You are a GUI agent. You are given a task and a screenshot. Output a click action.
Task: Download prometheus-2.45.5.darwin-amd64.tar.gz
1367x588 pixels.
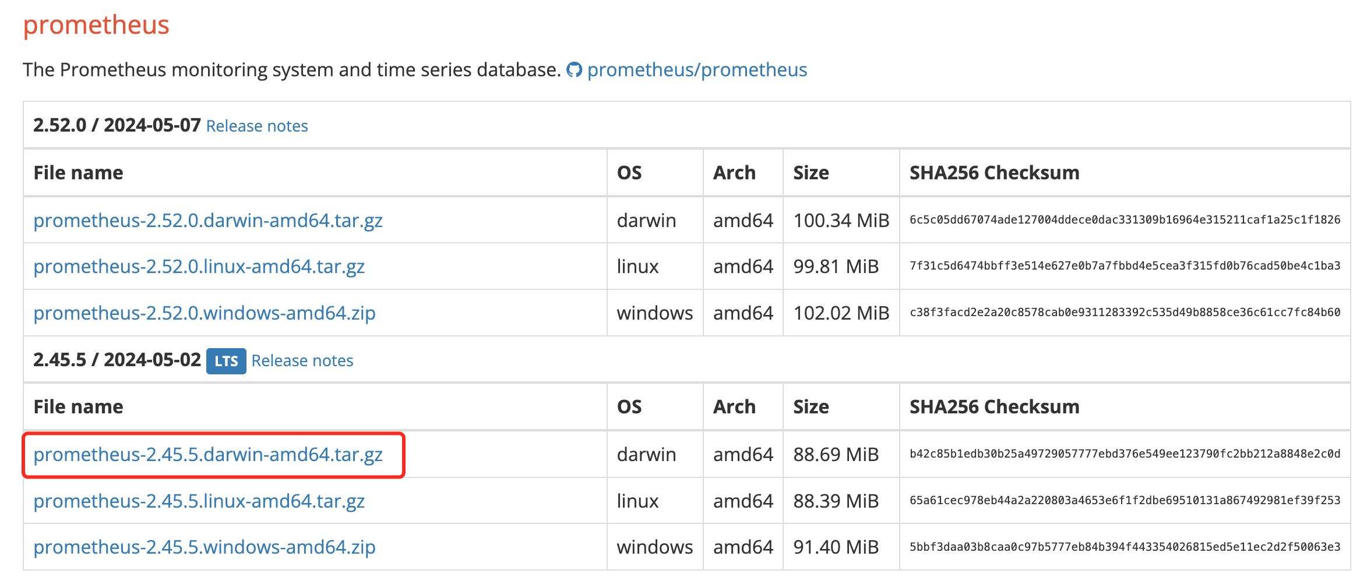pyautogui.click(x=208, y=454)
